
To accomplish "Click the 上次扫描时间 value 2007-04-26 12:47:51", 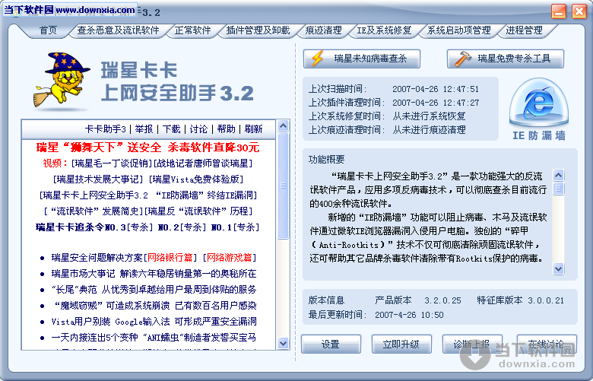I will pyautogui.click(x=436, y=89).
